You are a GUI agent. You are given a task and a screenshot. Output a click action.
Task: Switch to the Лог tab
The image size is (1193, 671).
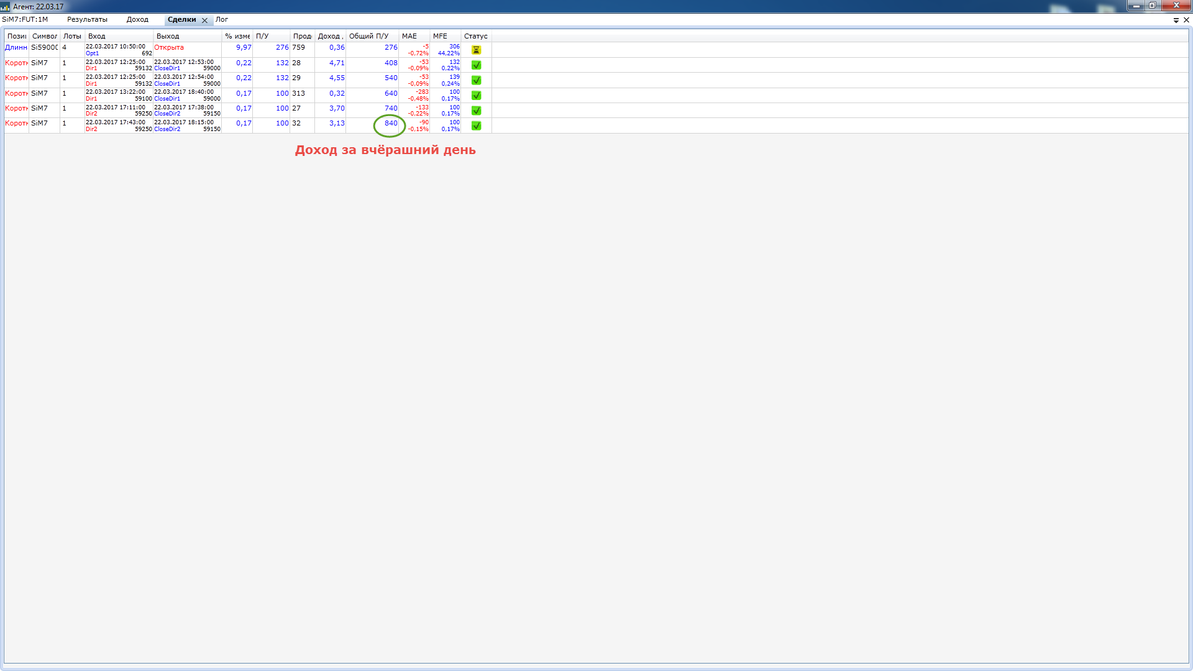click(222, 20)
